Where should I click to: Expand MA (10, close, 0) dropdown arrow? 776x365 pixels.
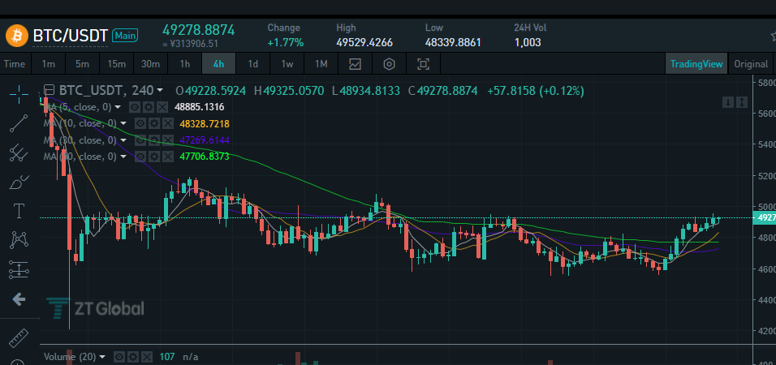click(x=123, y=123)
